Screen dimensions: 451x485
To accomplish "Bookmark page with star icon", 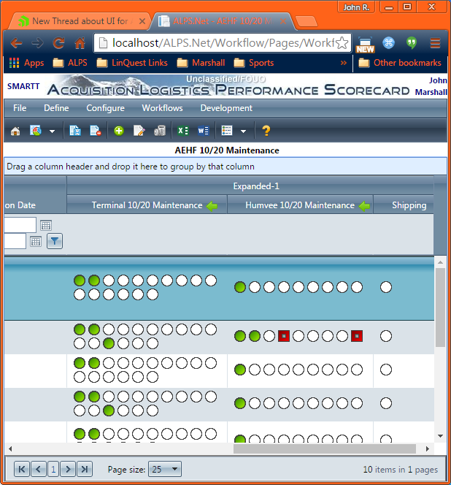I will (x=342, y=42).
